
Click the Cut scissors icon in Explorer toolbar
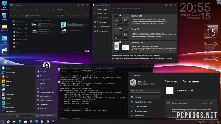point(25,10)
